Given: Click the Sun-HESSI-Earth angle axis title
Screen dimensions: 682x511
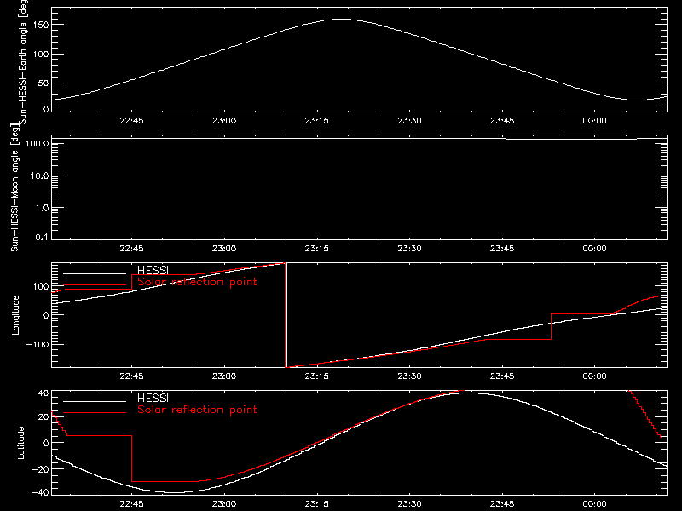Looking at the screenshot, I should [23, 62].
